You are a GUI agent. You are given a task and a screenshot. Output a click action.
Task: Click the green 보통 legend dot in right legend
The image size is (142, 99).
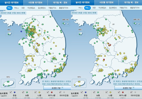click(98, 92)
